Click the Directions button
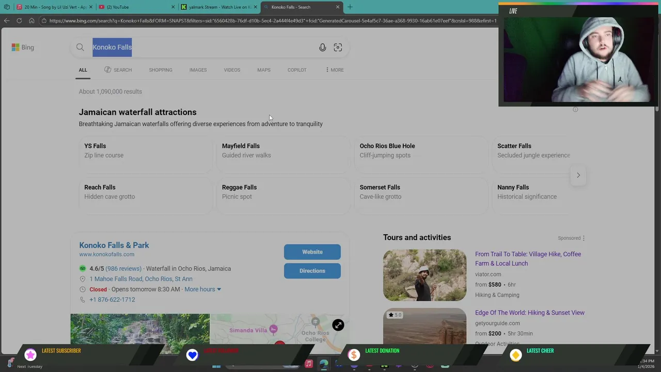The width and height of the screenshot is (661, 372). pos(312,271)
